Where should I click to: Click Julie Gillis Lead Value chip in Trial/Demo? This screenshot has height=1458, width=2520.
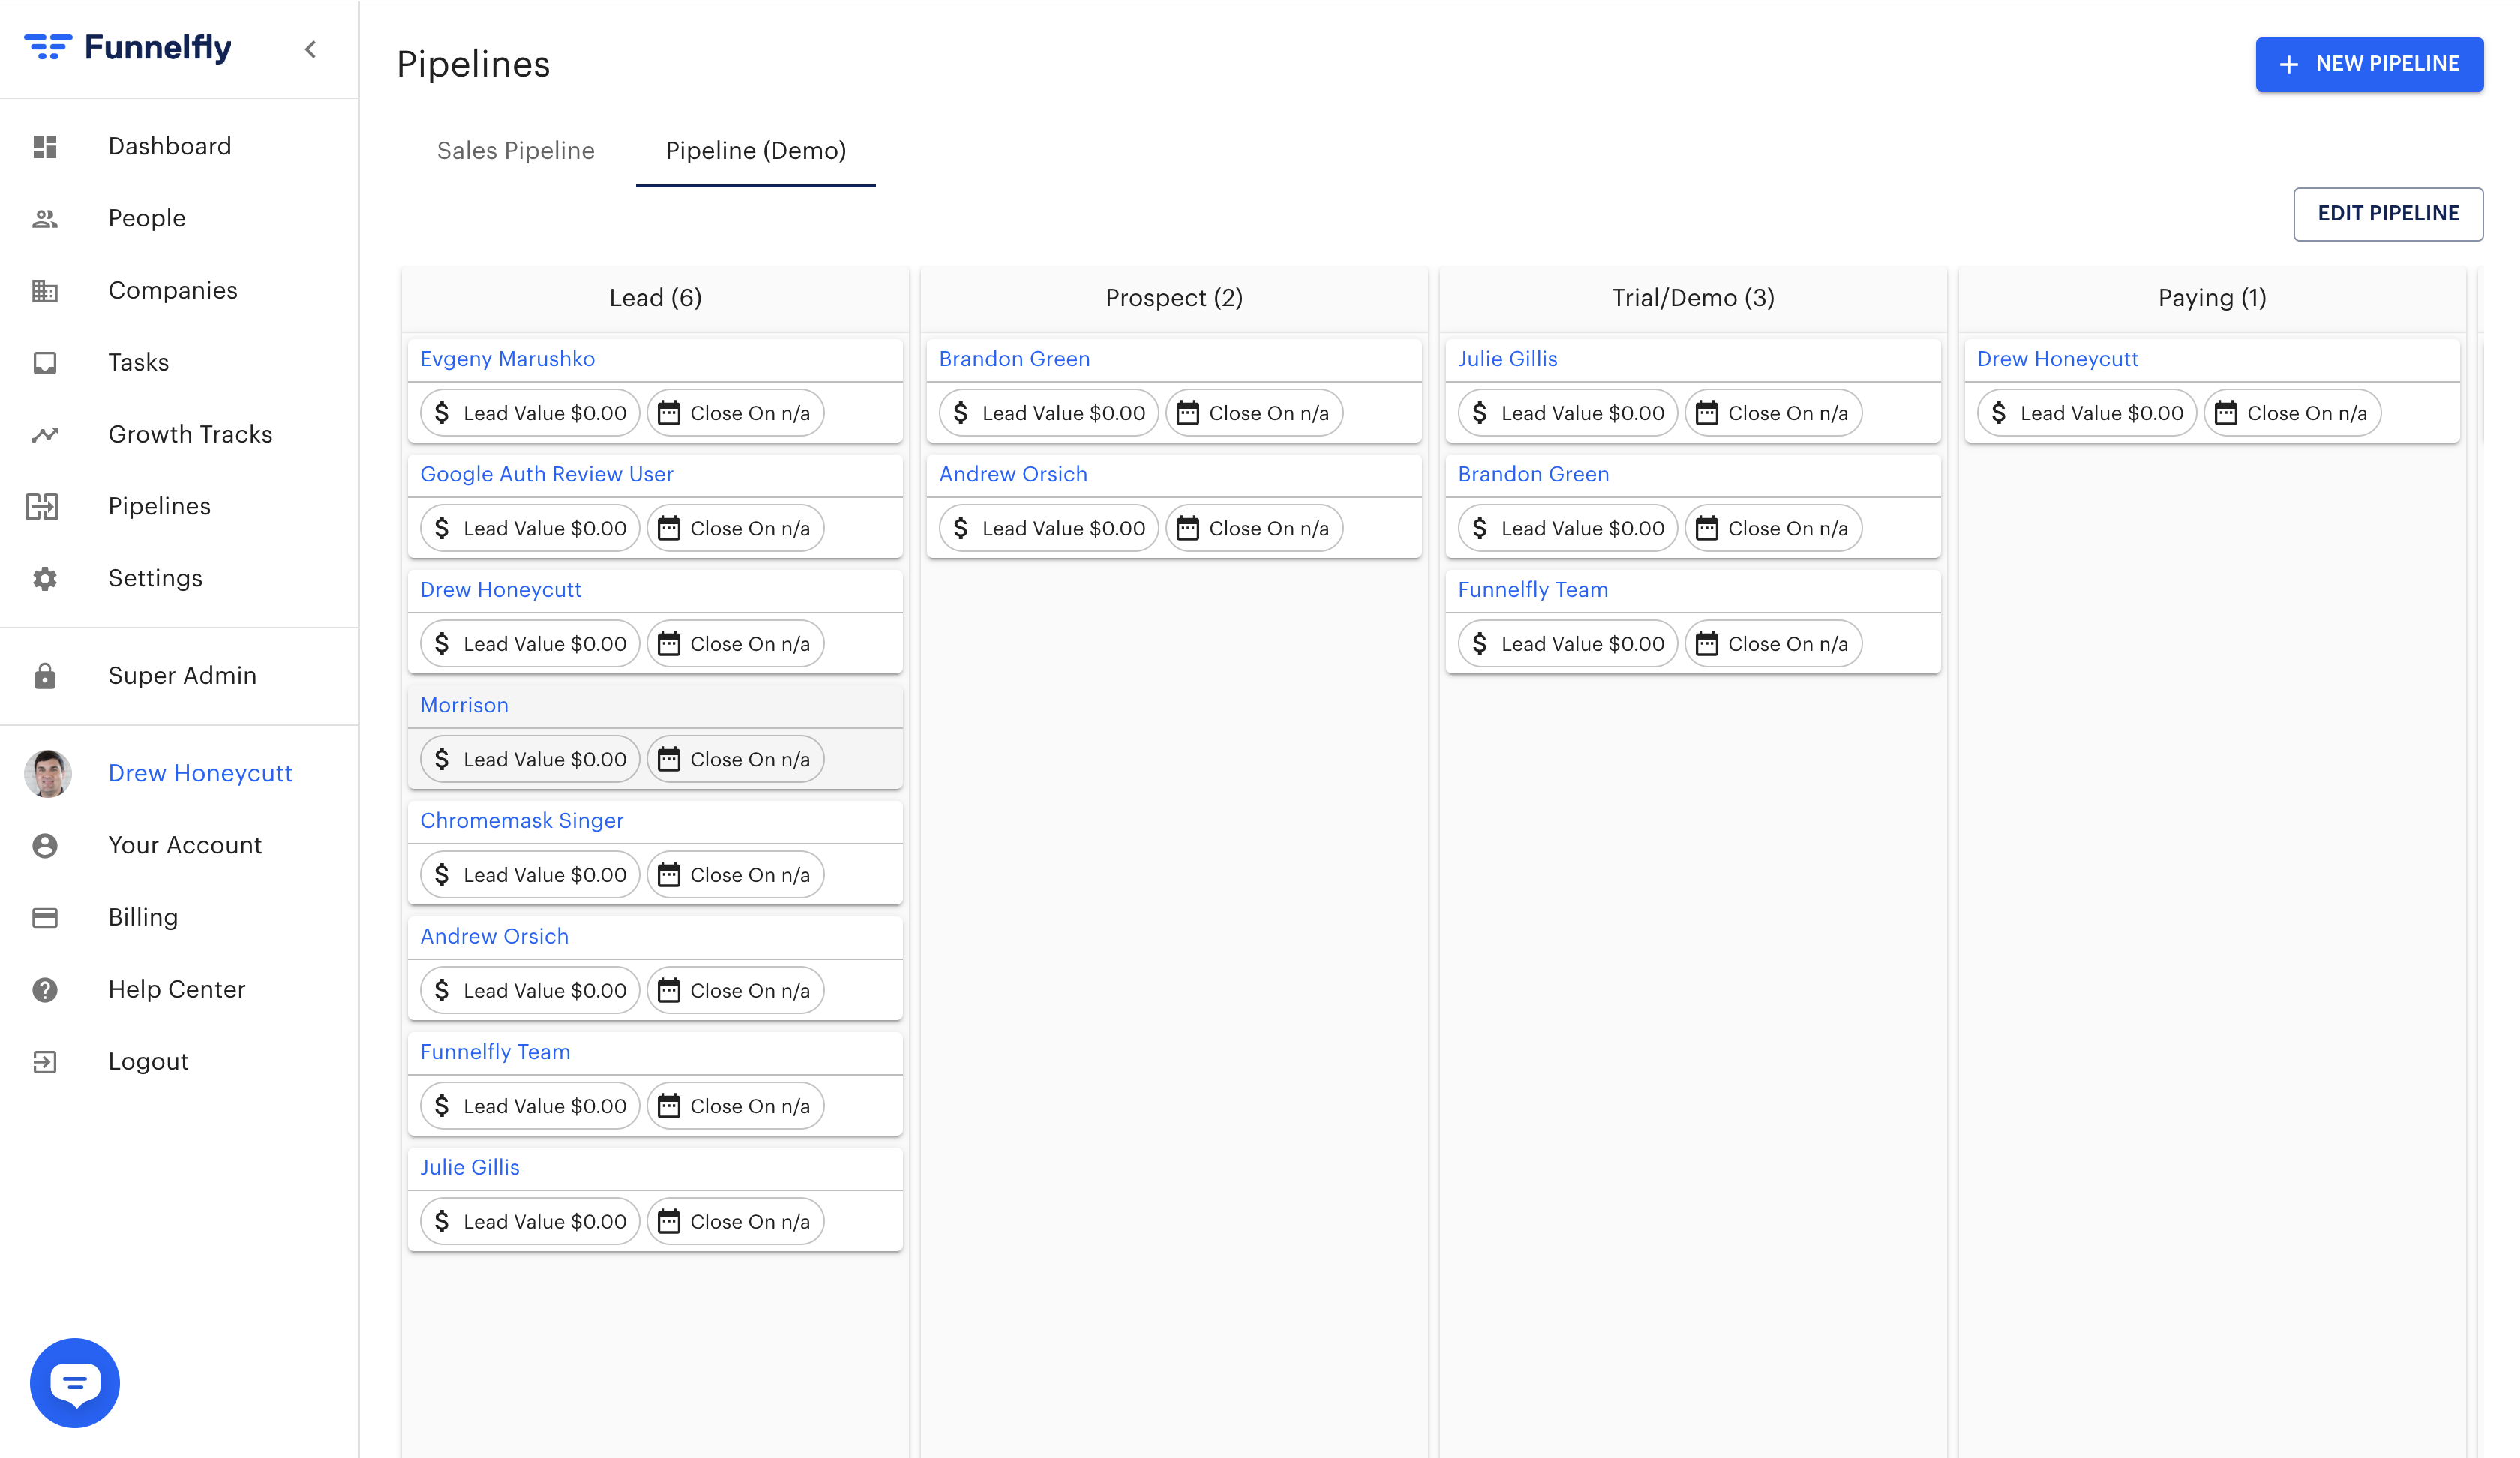click(x=1567, y=413)
